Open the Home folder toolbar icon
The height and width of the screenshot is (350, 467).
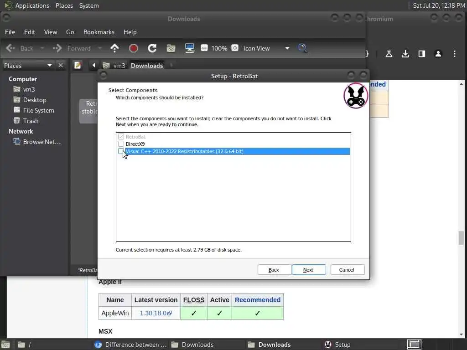pyautogui.click(x=171, y=48)
